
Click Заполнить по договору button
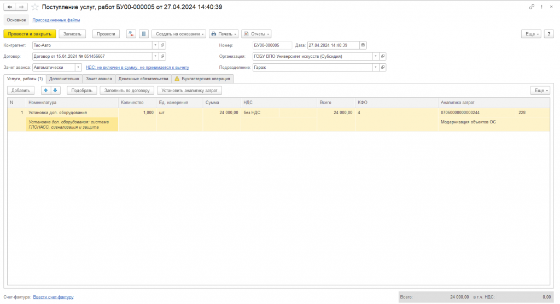127,91
